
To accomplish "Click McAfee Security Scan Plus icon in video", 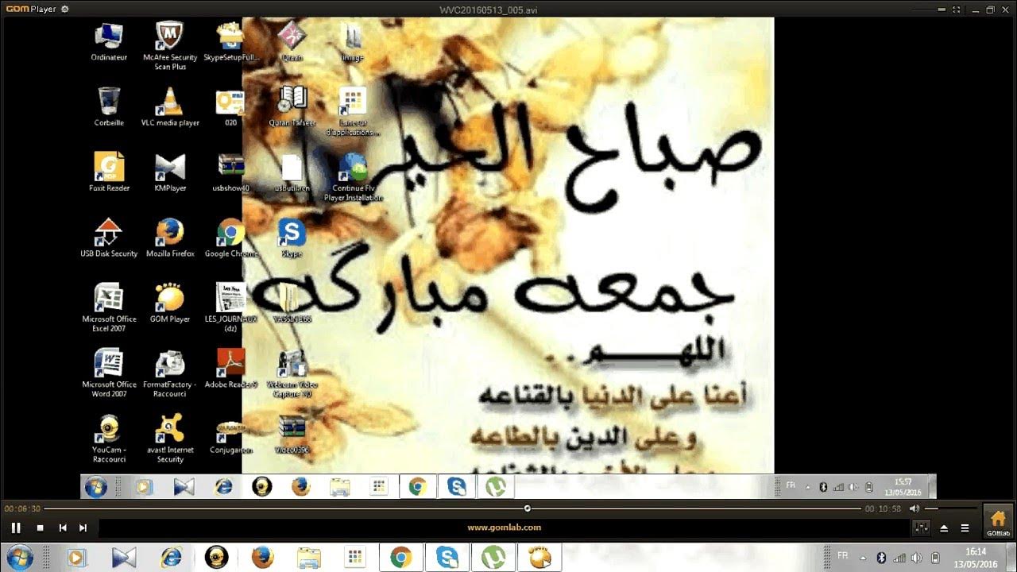I will 170,47.
